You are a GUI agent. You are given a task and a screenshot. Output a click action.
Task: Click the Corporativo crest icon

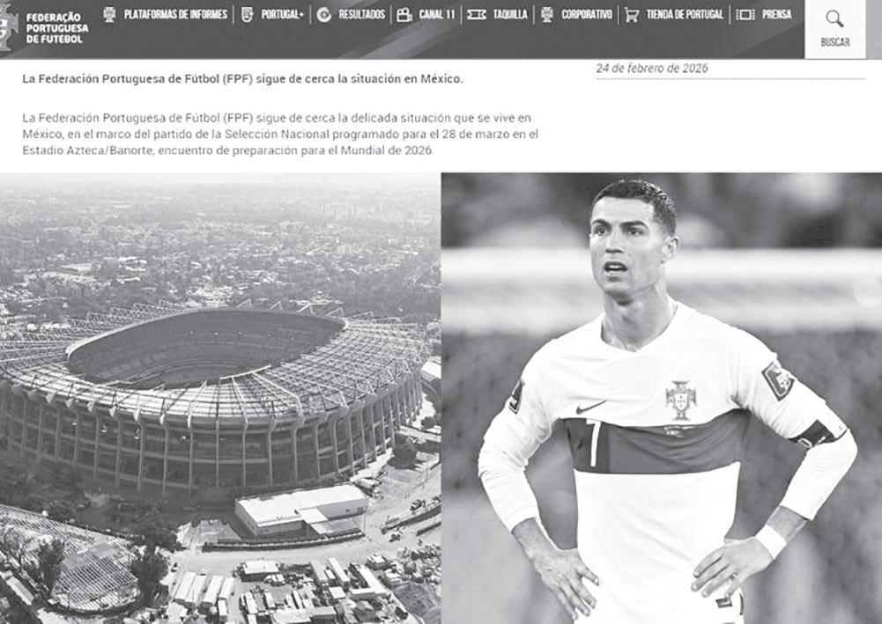[547, 15]
